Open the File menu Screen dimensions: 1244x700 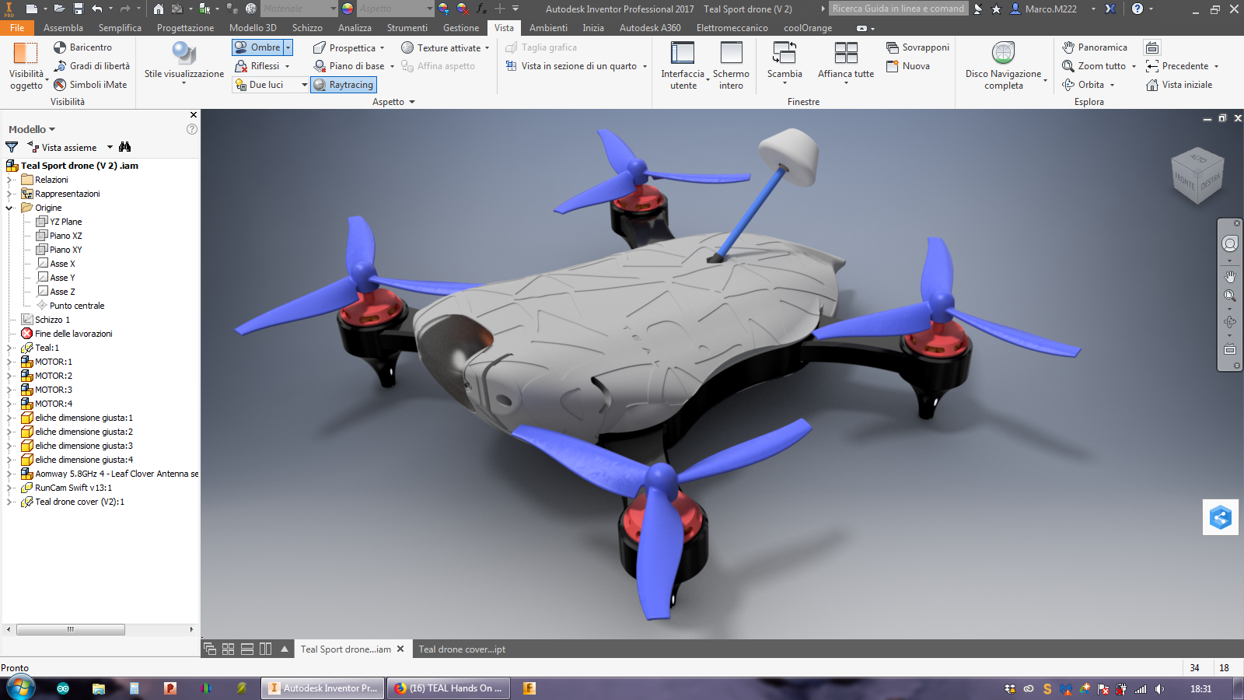coord(17,27)
